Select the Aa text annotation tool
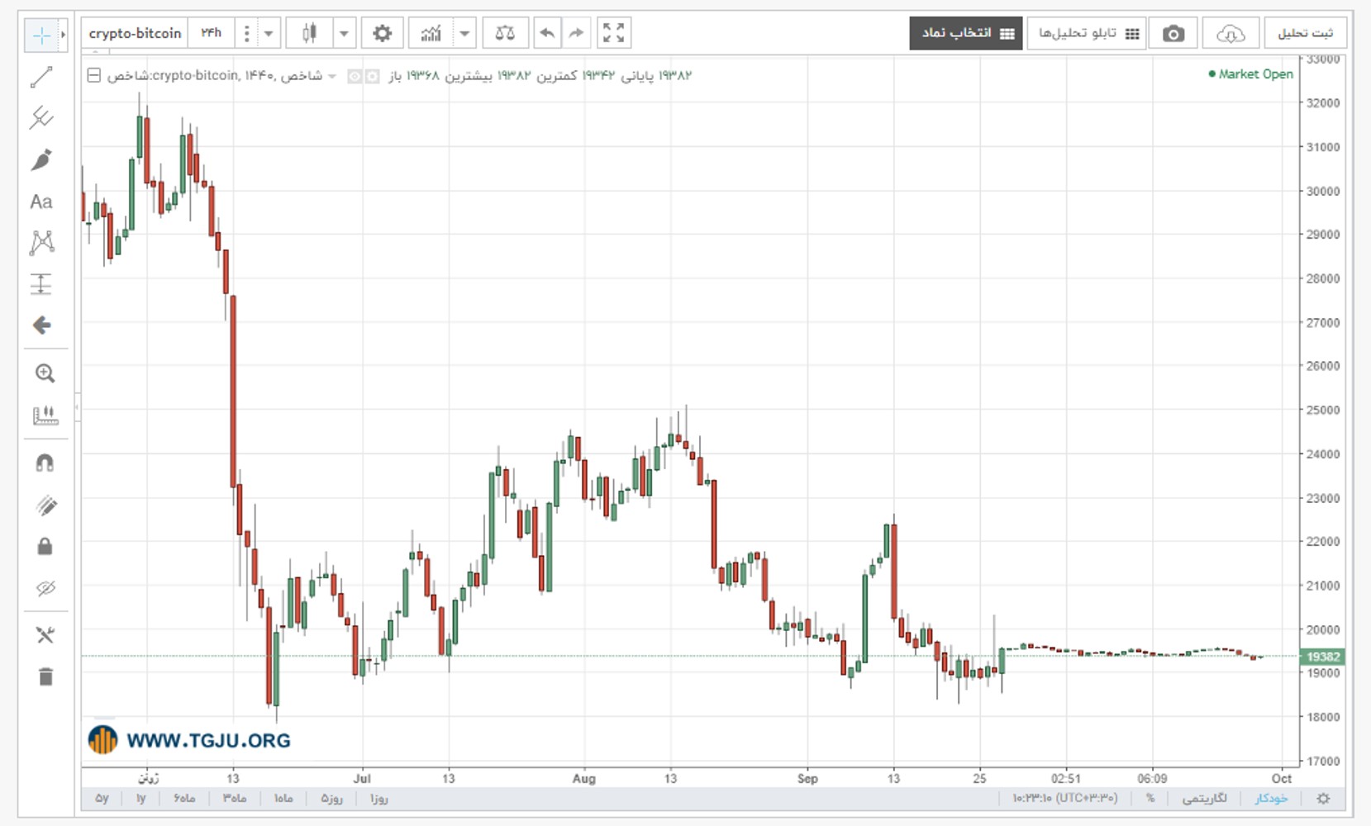The width and height of the screenshot is (1371, 826). (x=41, y=202)
